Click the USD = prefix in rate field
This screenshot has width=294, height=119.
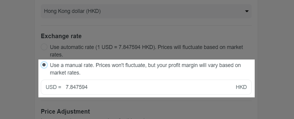[x=53, y=87]
